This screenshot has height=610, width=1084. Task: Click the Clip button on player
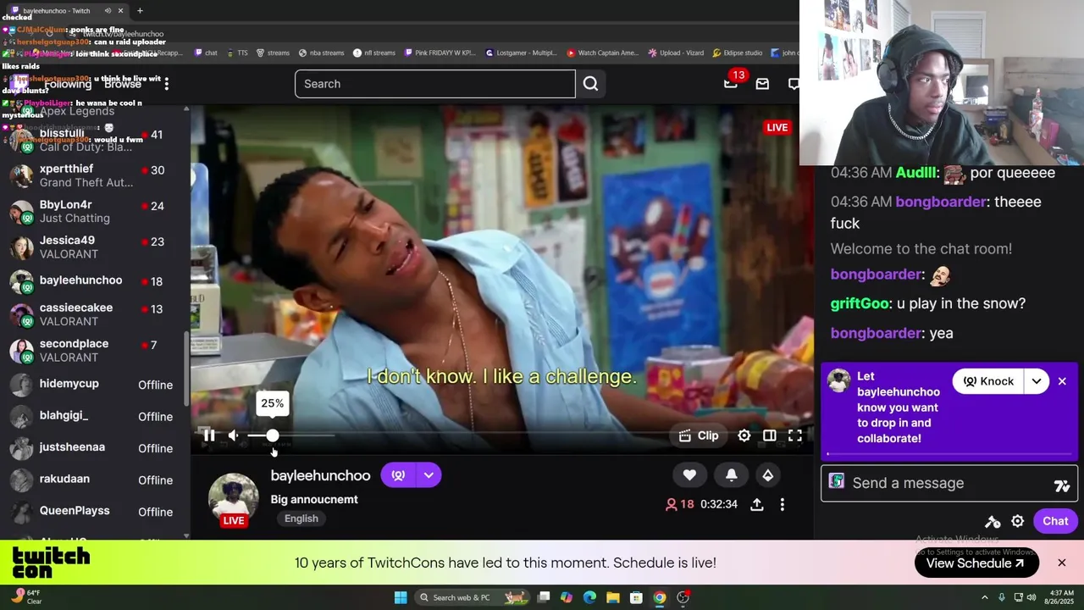(x=699, y=435)
